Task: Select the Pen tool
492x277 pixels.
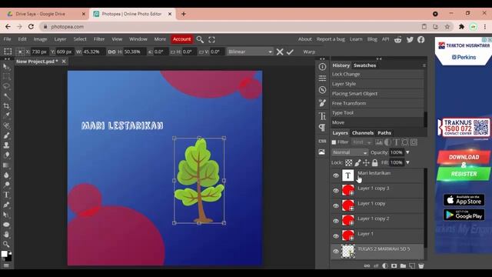Action: click(x=6, y=205)
